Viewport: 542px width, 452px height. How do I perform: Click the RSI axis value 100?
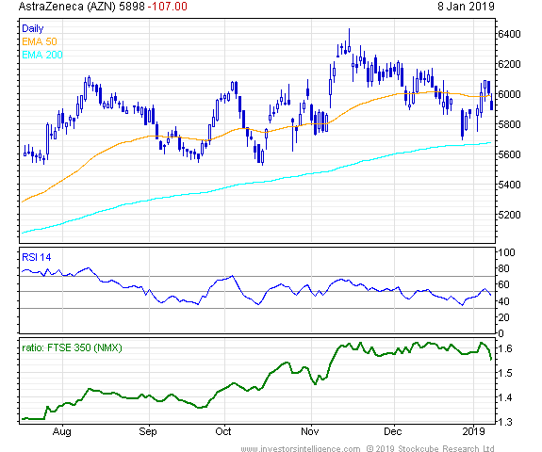506,252
